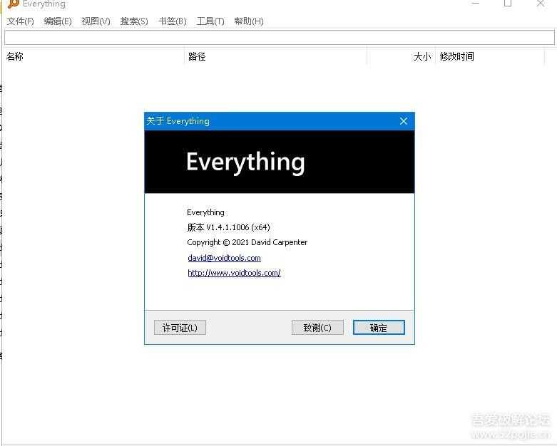Open the http://www.voidtools.com/ website link

tap(234, 273)
